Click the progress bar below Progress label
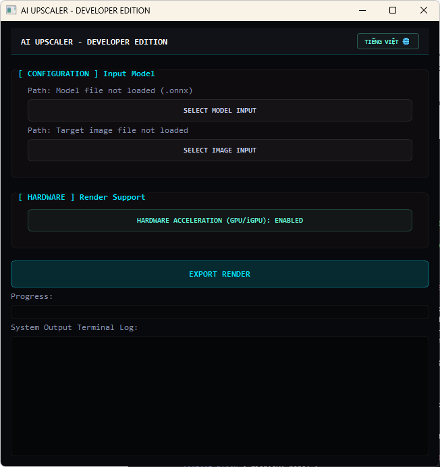Image resolution: width=440 pixels, height=467 pixels. click(220, 312)
